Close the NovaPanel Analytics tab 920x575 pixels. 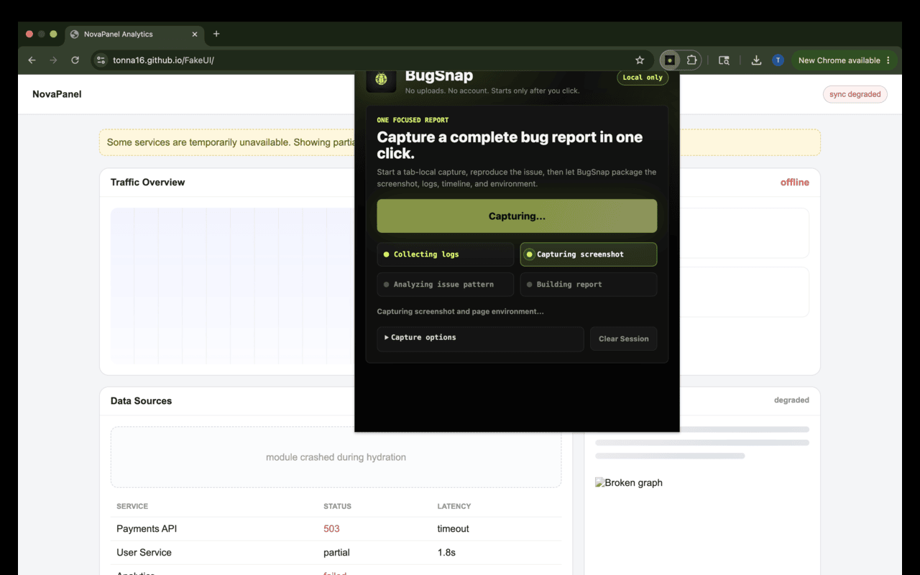coord(195,34)
